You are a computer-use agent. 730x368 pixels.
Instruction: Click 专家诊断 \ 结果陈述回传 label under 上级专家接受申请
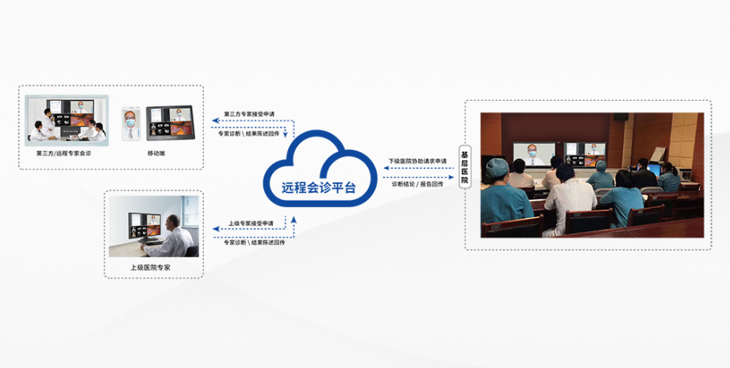point(254,243)
